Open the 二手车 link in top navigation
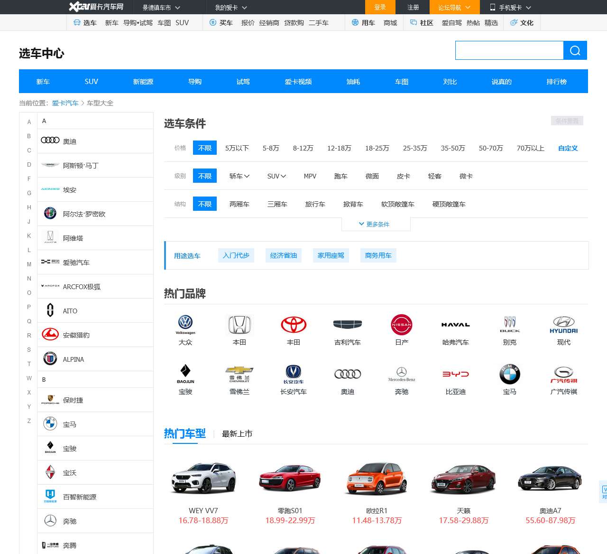 319,23
